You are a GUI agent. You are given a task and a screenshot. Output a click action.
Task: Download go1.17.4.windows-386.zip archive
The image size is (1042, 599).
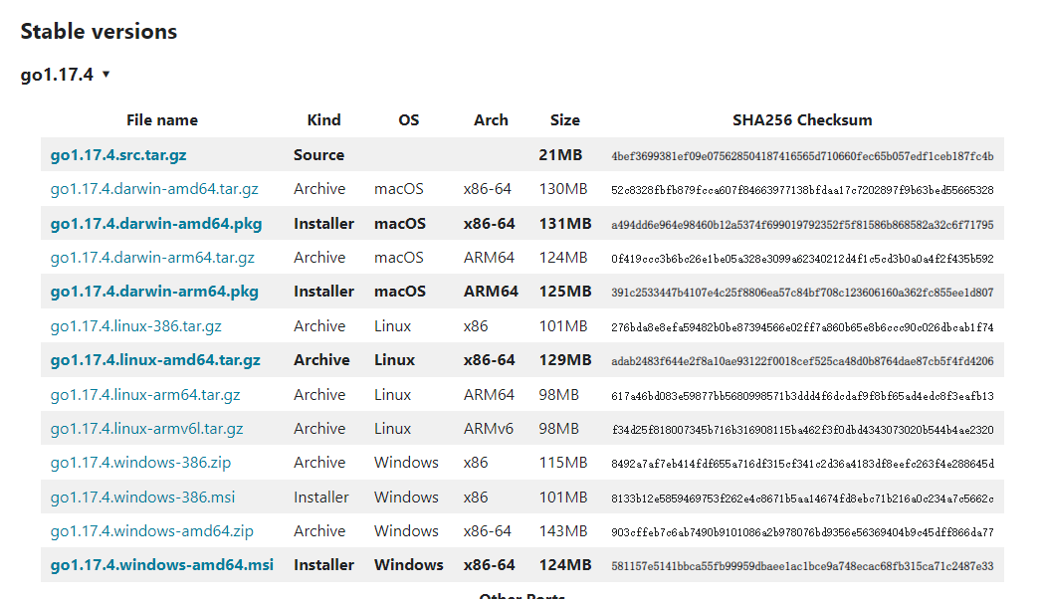[x=141, y=463]
